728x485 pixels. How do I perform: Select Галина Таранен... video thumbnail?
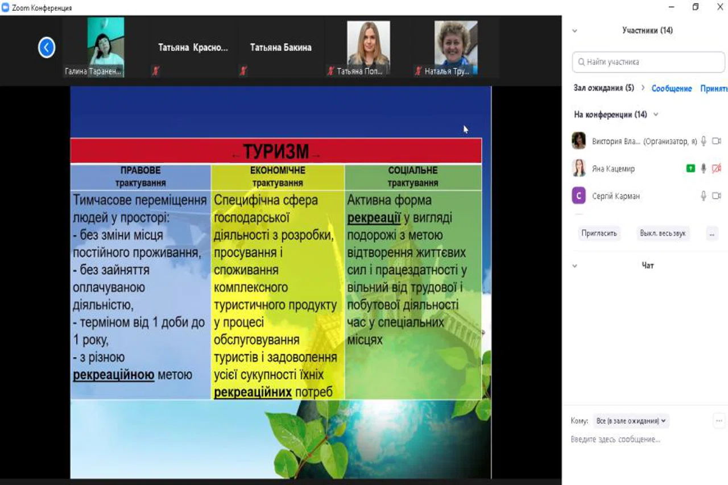click(x=94, y=47)
